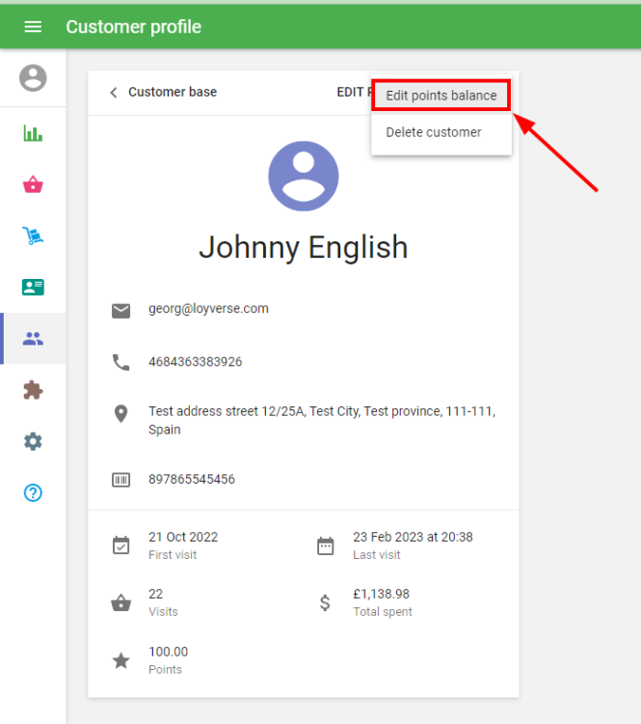Go back to Customer base
641x724 pixels.
pyautogui.click(x=172, y=93)
